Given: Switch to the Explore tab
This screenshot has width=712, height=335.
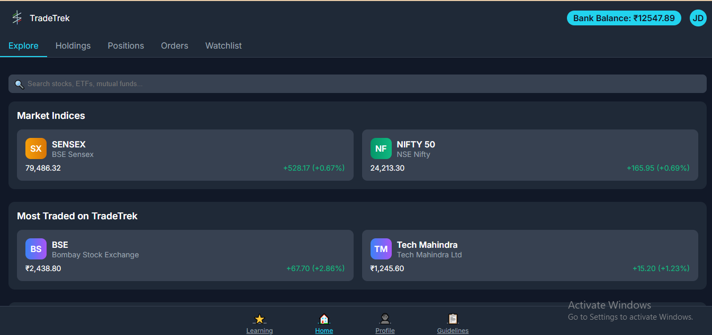Looking at the screenshot, I should [x=23, y=46].
